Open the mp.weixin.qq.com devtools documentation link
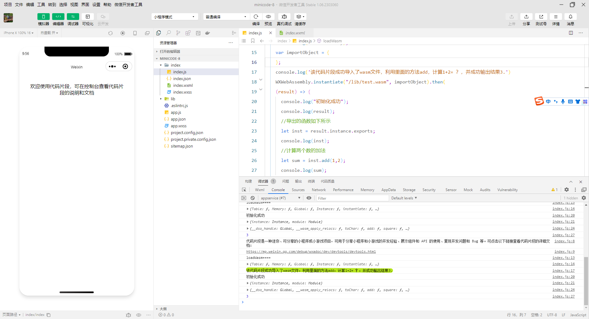The image size is (589, 319). pos(311,252)
